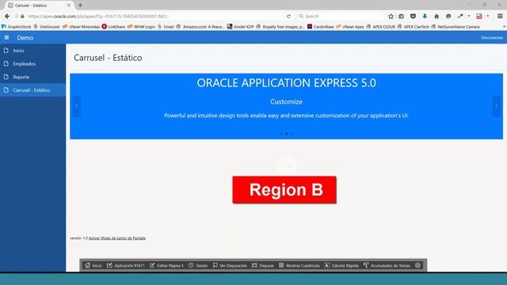Expand dropdown arrow beside eyedropper icon
Screen dimensions: 507x285
[x=469, y=16]
